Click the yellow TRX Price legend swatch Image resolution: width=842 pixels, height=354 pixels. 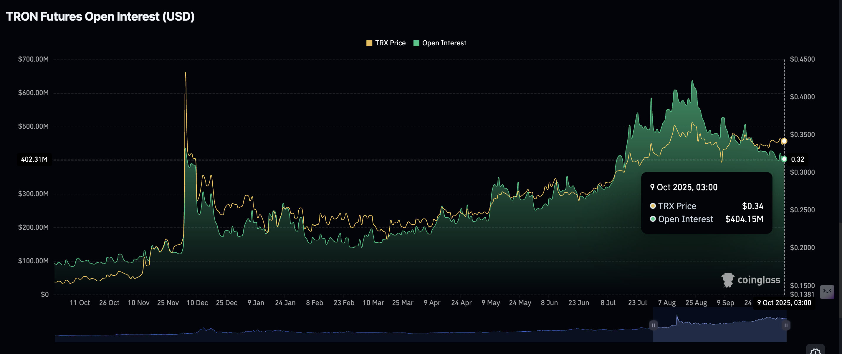point(369,43)
